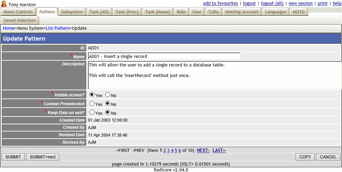Image resolution: width=342 pixels, height=172 pixels.
Task: Set Keep Data on exit to Yes
Action: [x=92, y=112]
